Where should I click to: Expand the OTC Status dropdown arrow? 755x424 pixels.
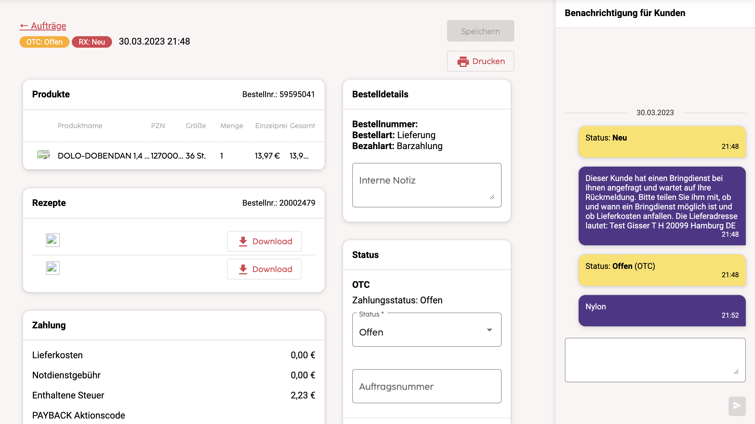point(489,330)
